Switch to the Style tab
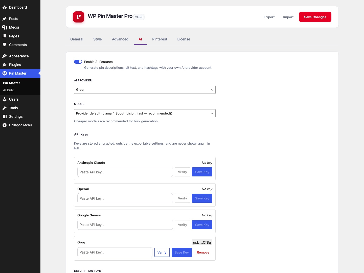 click(98, 39)
